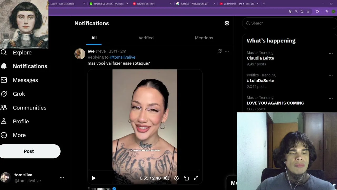
Task: Open the More menu in sidebar
Action: [x=13, y=135]
